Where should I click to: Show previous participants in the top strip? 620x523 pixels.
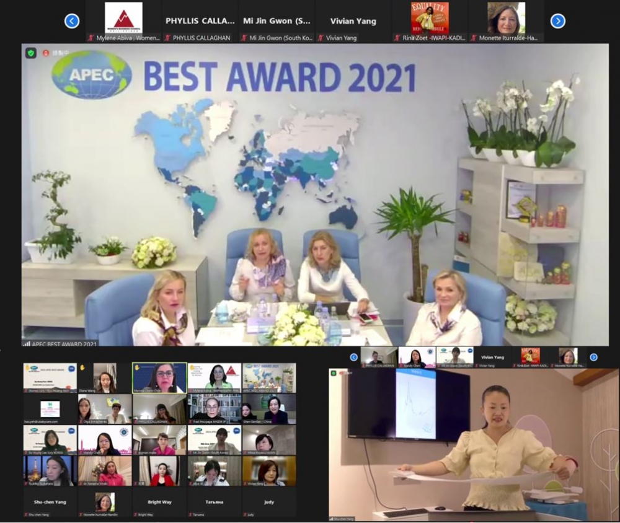click(72, 21)
